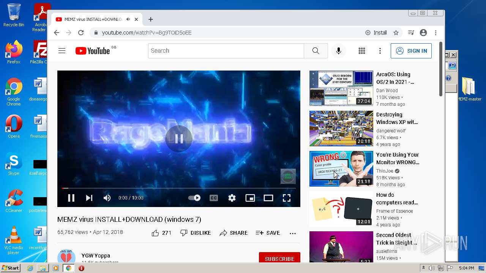Screen dimensions: 486x273
Task: Go back in Chrome
Action: click(57, 33)
